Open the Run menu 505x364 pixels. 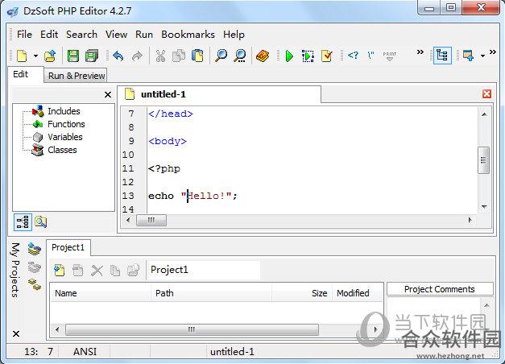[x=144, y=34]
